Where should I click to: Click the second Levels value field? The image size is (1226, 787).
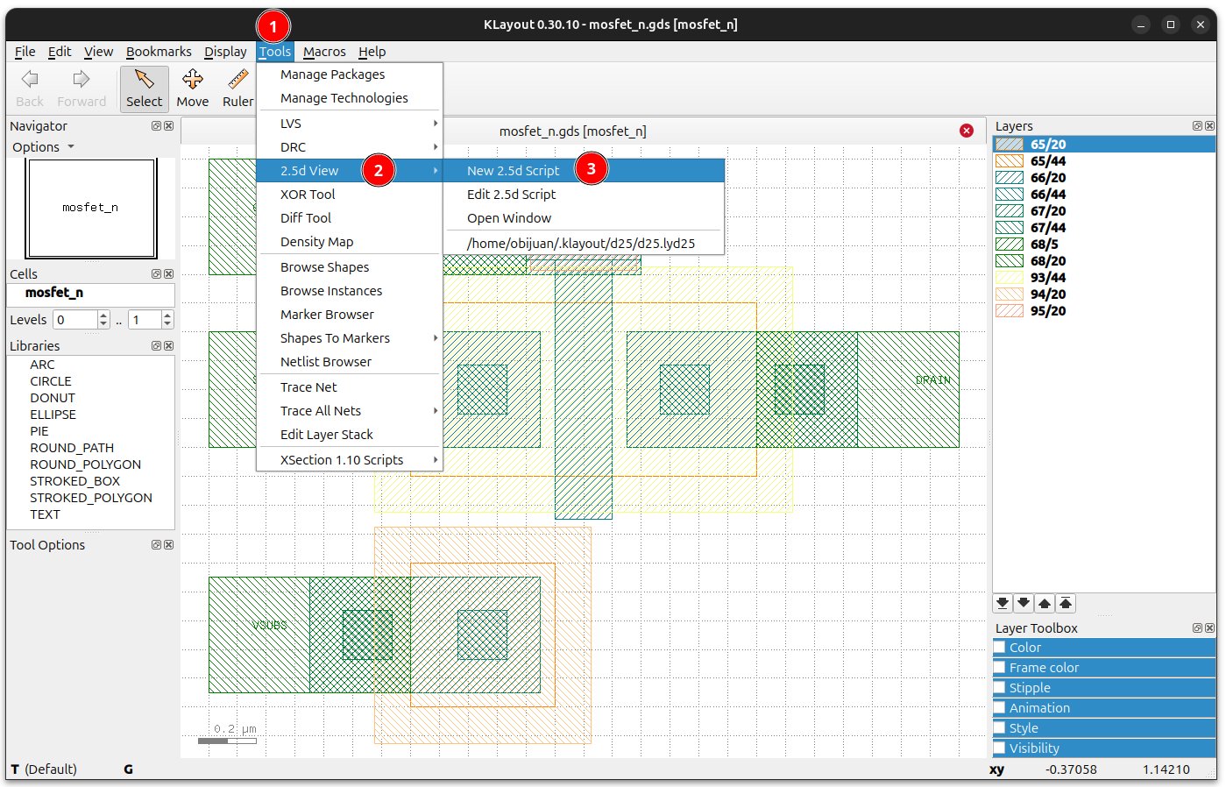[145, 320]
